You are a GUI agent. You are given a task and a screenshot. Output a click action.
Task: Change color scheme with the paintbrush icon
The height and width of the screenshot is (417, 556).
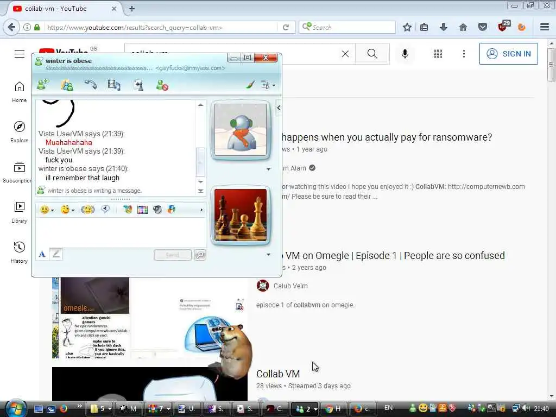pyautogui.click(x=250, y=85)
